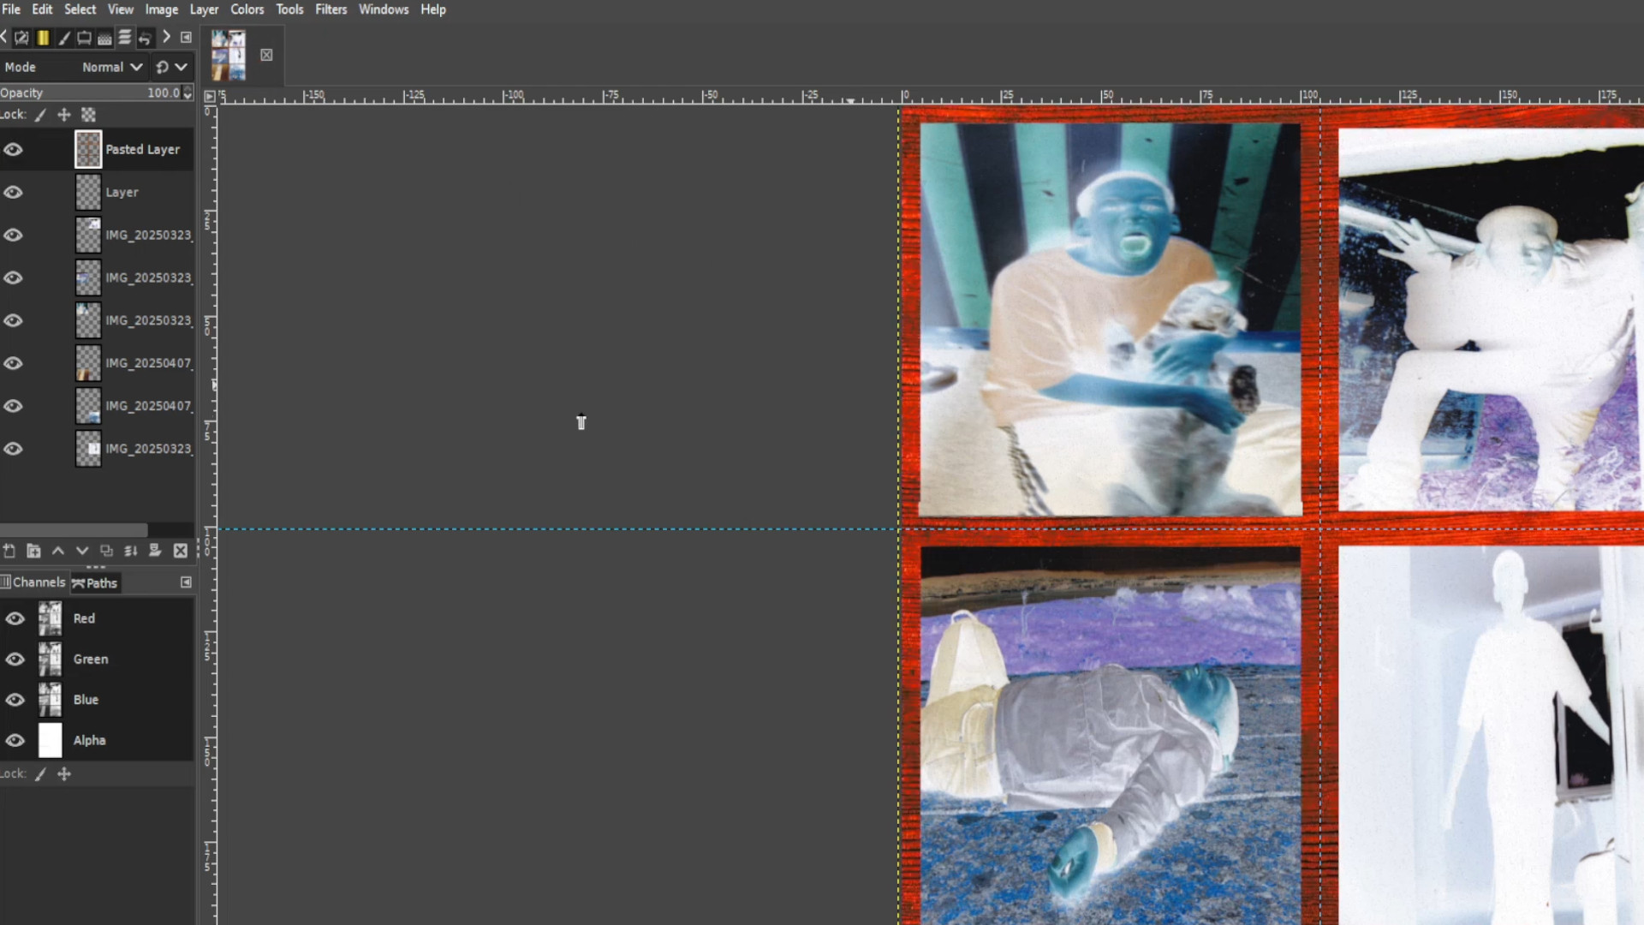Click the Pasted Layer thumbnail
Image resolution: width=1644 pixels, height=925 pixels.
(88, 149)
